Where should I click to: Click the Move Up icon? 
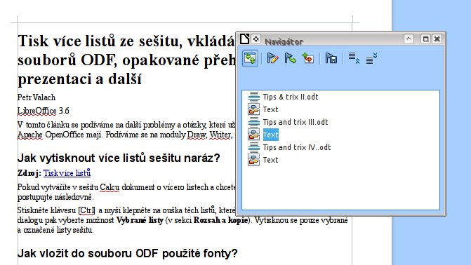point(354,58)
